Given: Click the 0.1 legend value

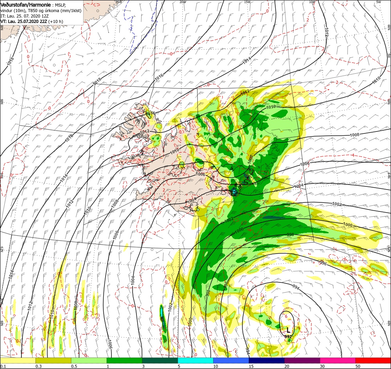Looking at the screenshot, I should point(2,366).
